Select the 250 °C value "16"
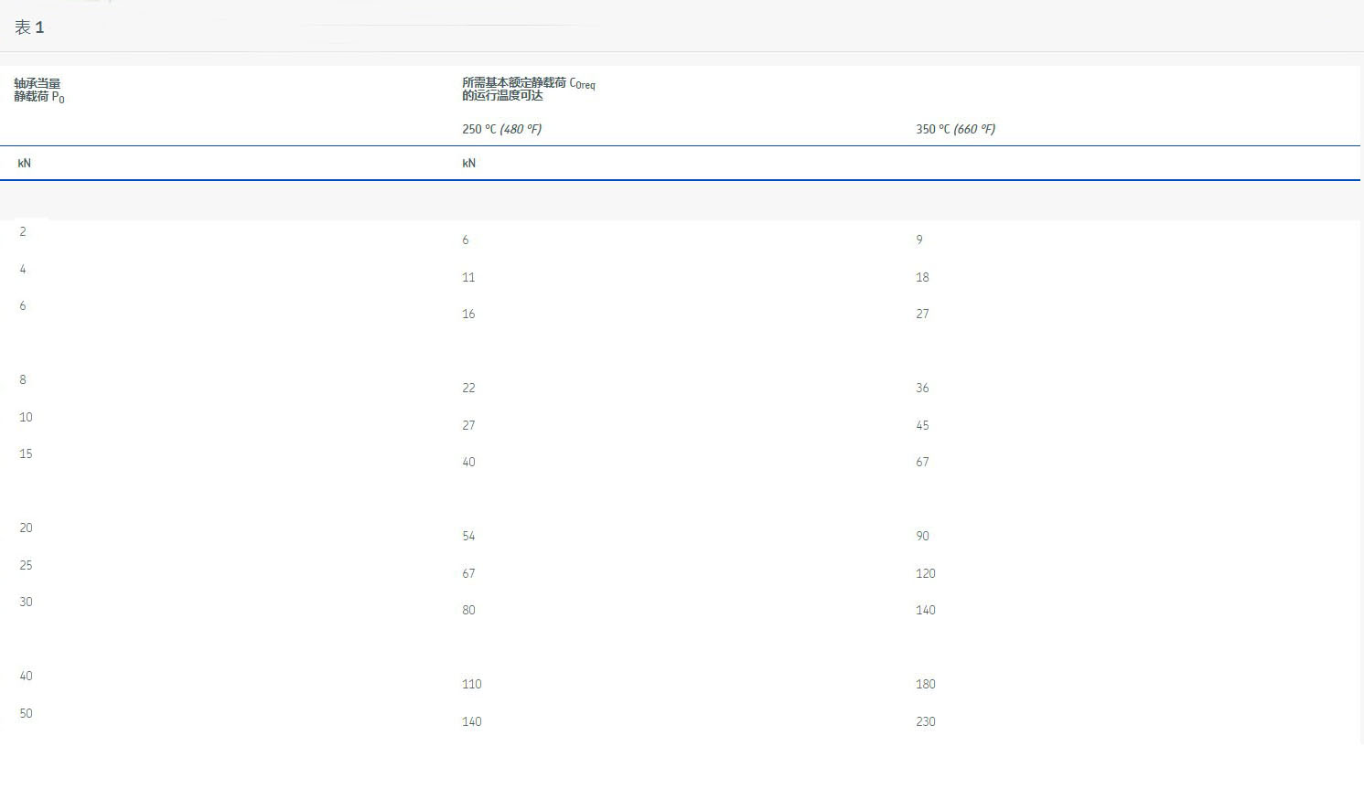This screenshot has width=1364, height=789. pos(468,315)
